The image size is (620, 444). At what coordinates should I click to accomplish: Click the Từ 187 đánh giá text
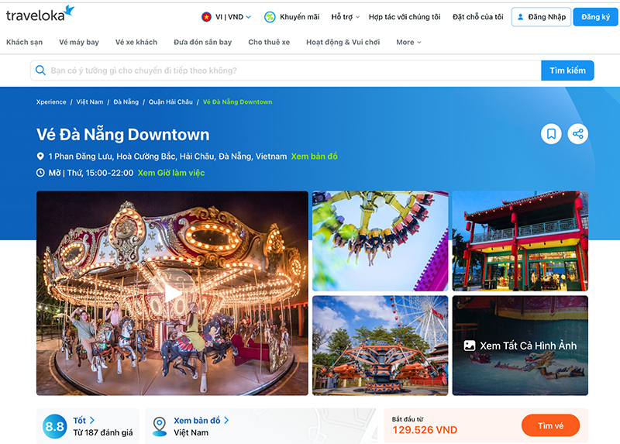coord(103,433)
